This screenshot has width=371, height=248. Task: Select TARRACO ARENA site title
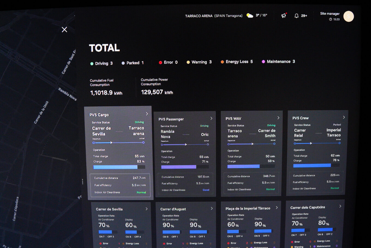[199, 16]
